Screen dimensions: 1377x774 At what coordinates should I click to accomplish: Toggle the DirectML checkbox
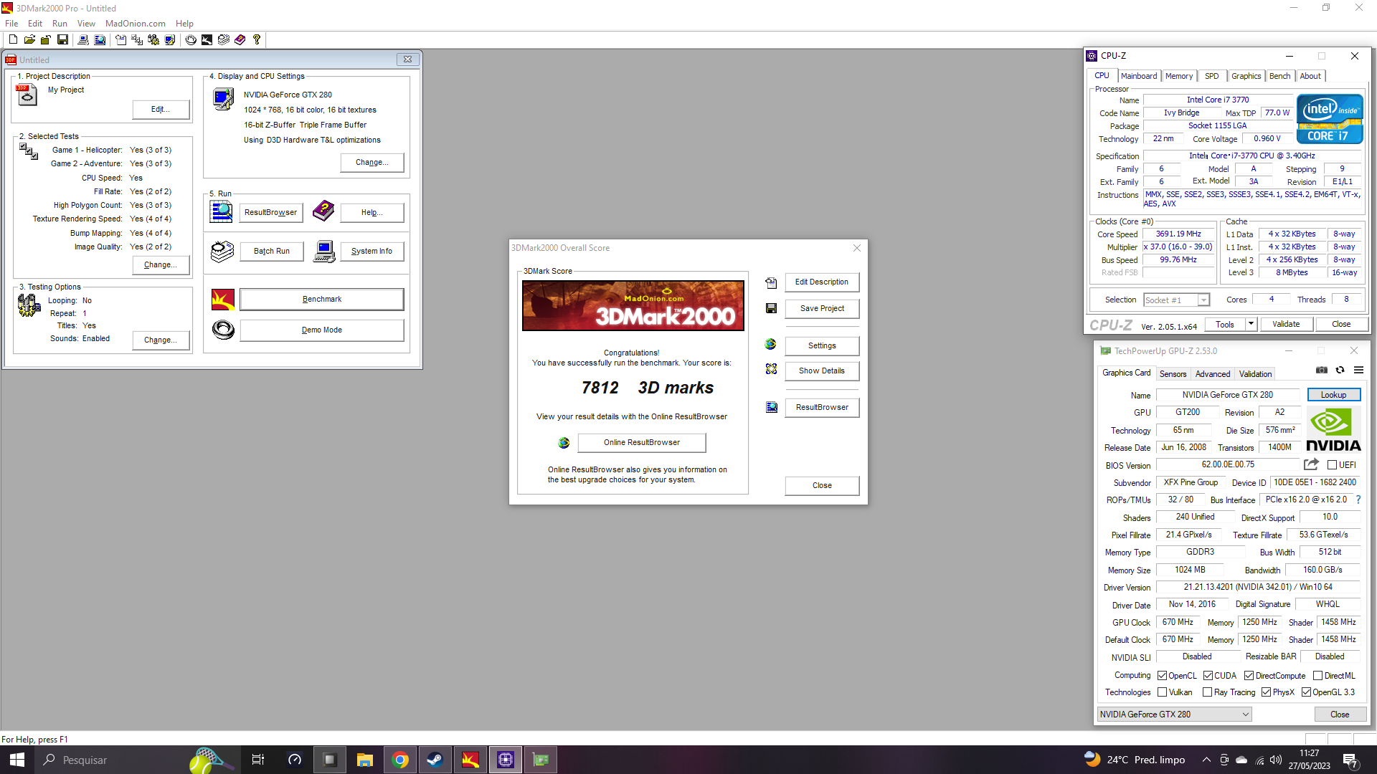pyautogui.click(x=1317, y=676)
